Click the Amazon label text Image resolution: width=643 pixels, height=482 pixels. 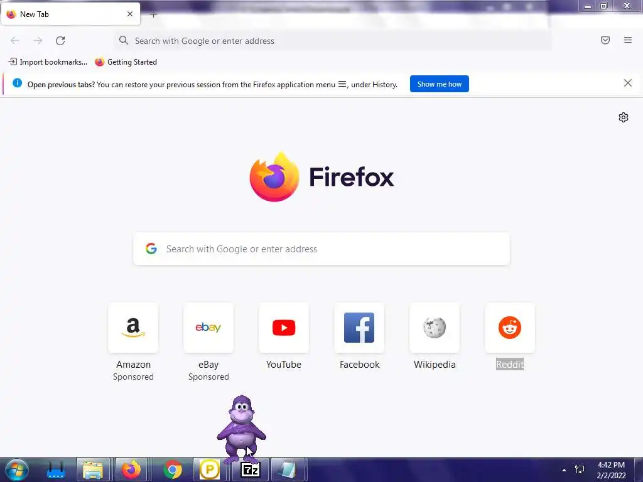(x=133, y=365)
